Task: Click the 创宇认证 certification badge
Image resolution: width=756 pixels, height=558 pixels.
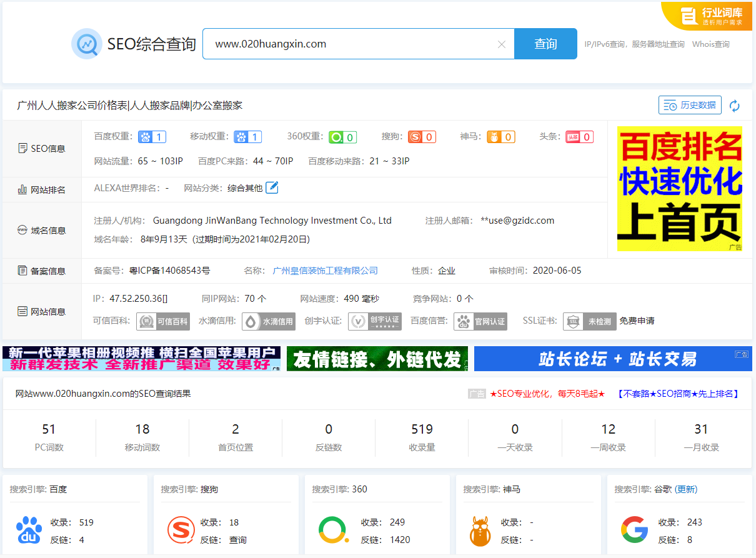Action: pos(375,321)
